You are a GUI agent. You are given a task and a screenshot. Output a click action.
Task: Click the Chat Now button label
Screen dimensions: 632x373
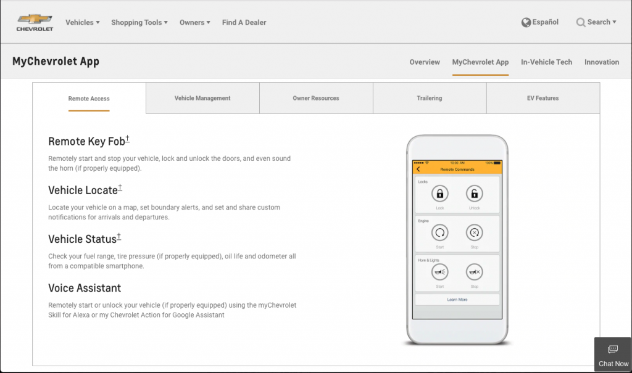pos(613,364)
